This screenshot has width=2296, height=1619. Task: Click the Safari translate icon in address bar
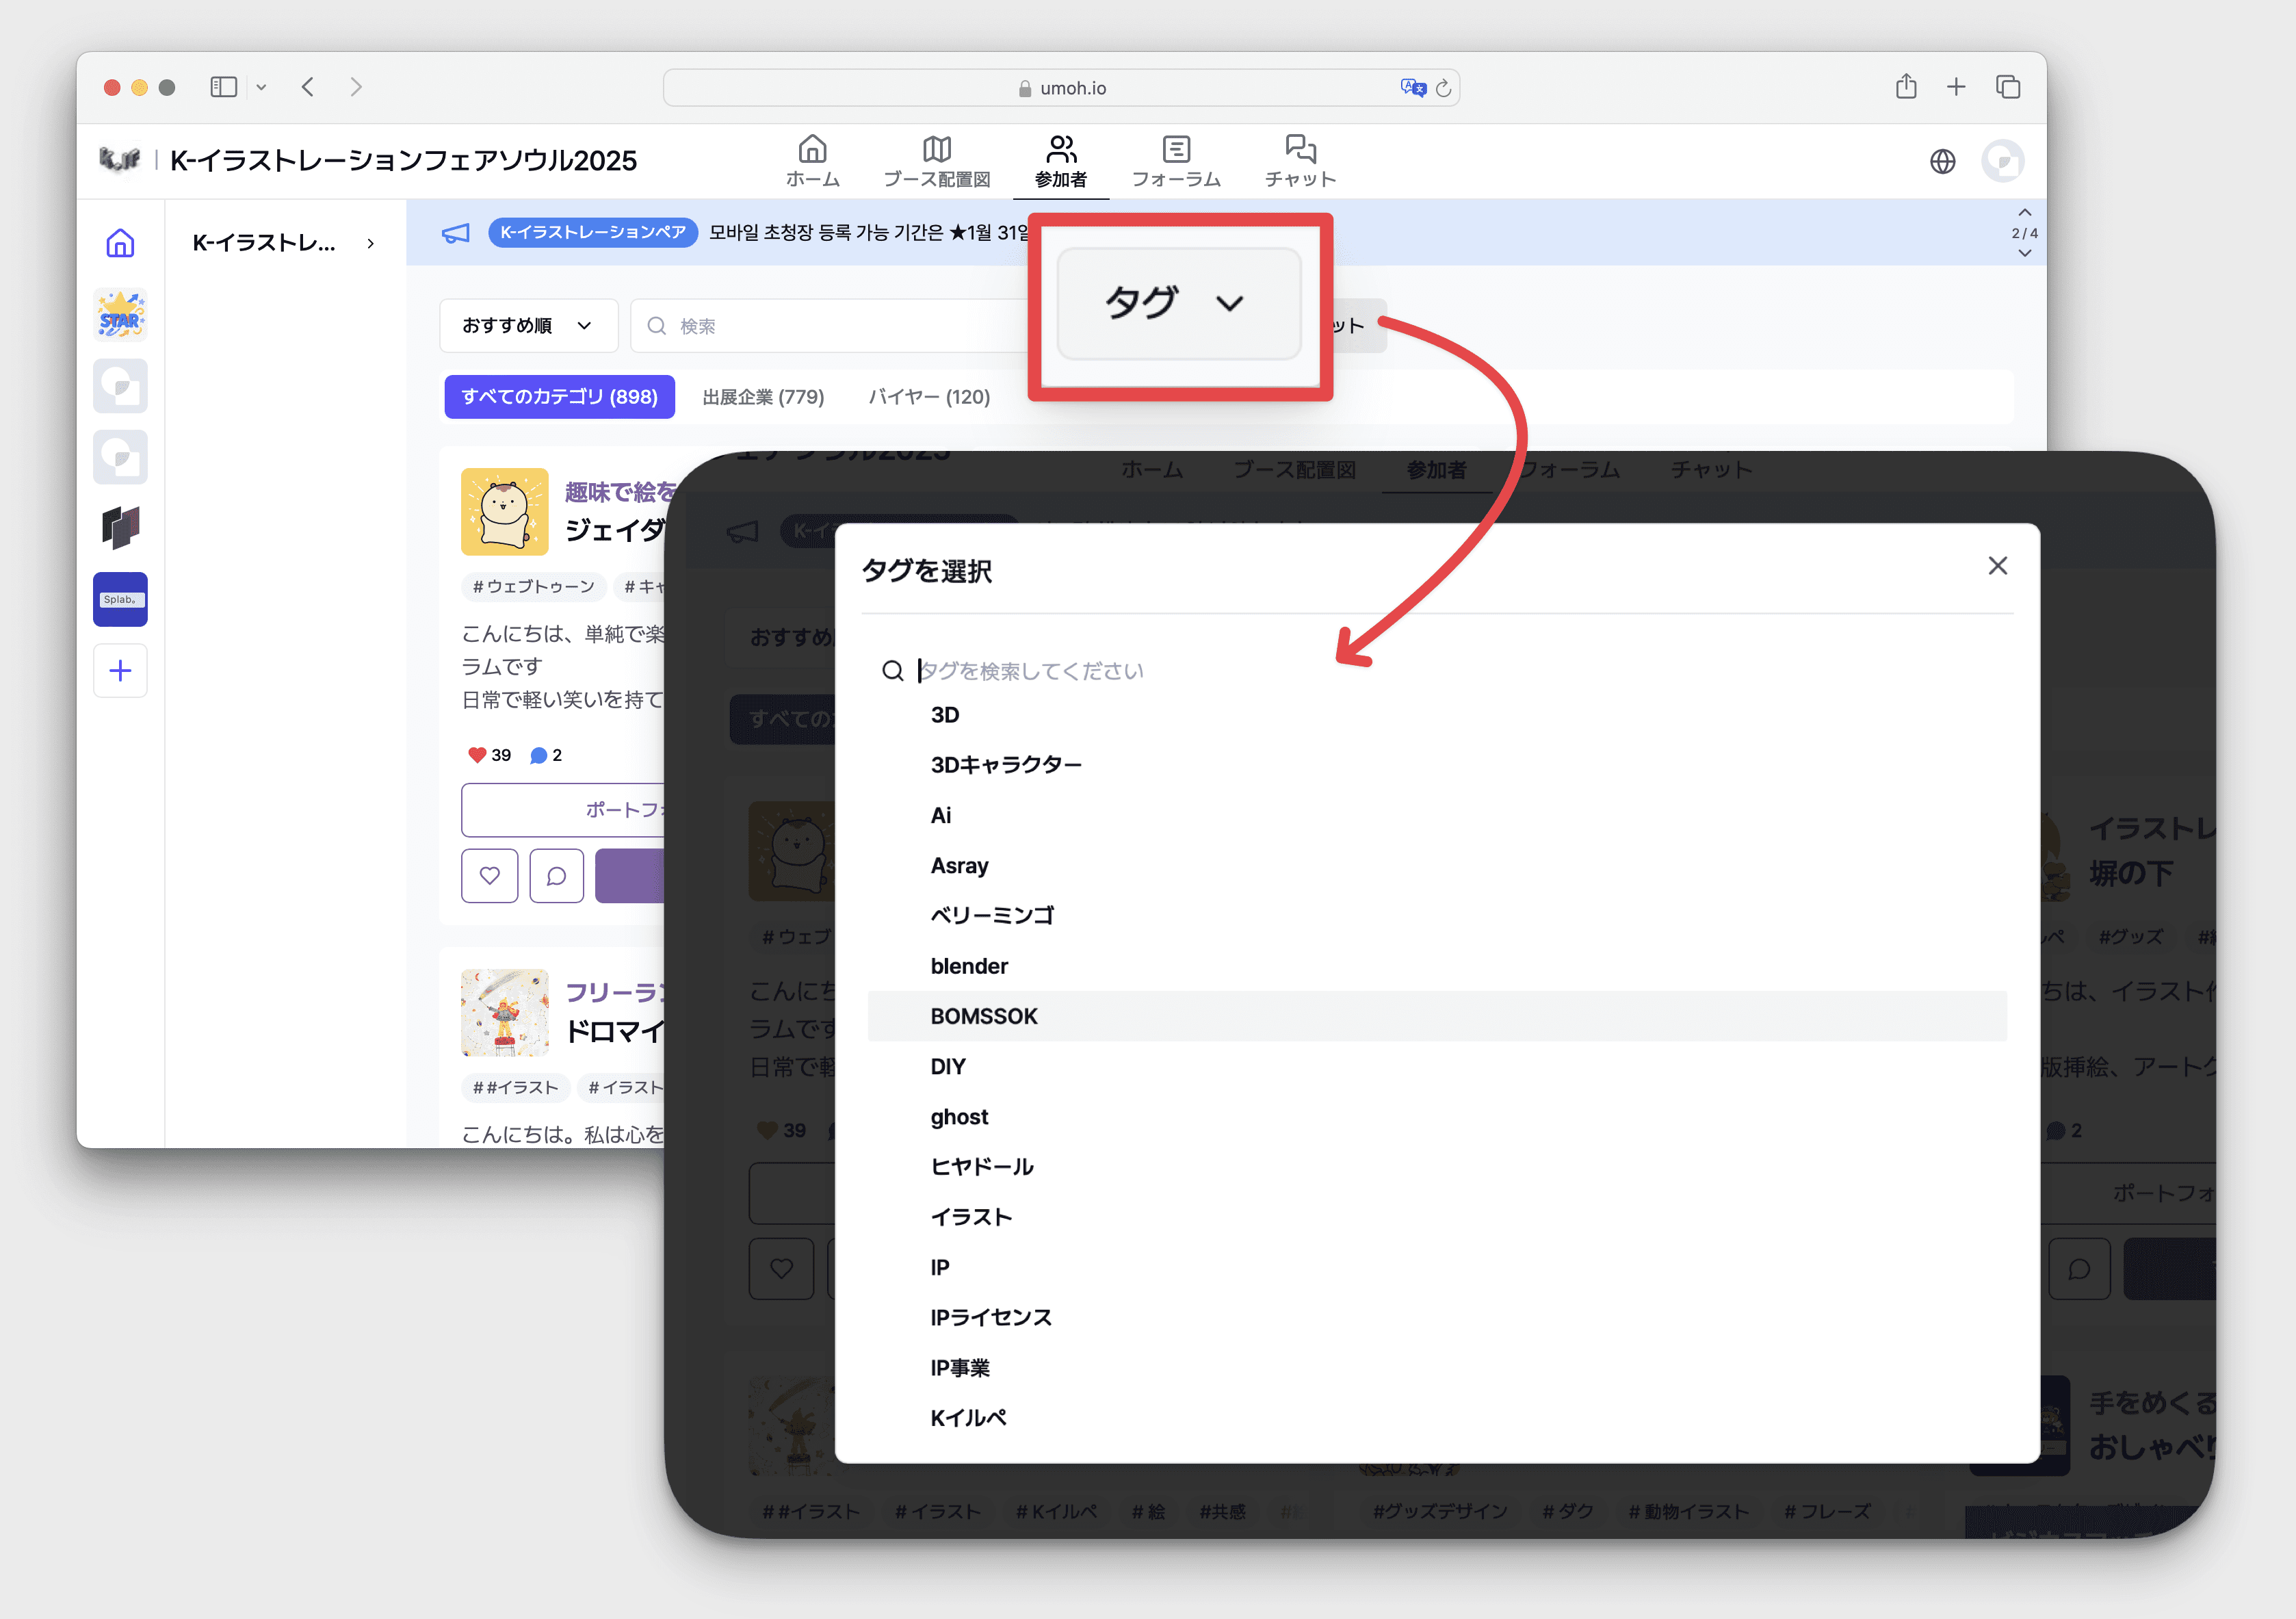pyautogui.click(x=1412, y=88)
